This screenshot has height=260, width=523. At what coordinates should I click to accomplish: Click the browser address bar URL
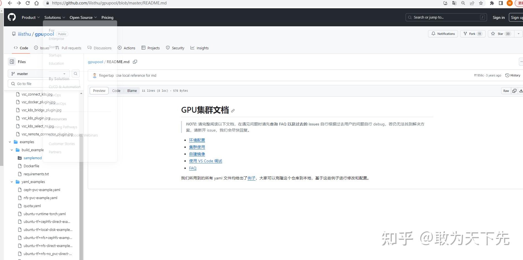(109, 3)
